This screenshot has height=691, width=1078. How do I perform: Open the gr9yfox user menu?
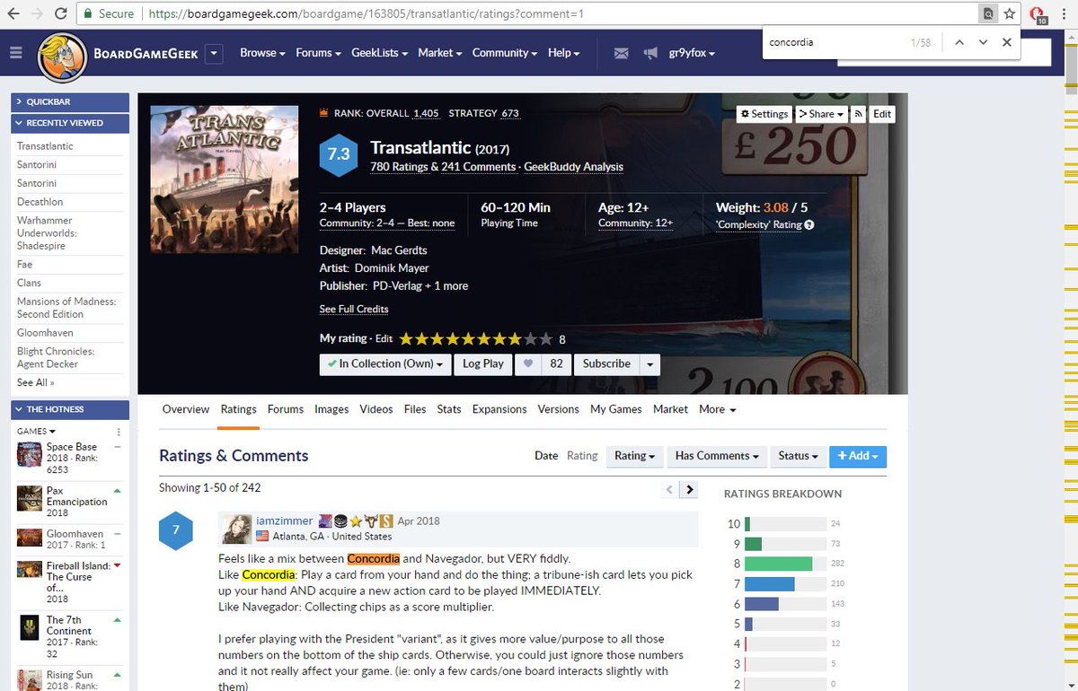[x=692, y=53]
